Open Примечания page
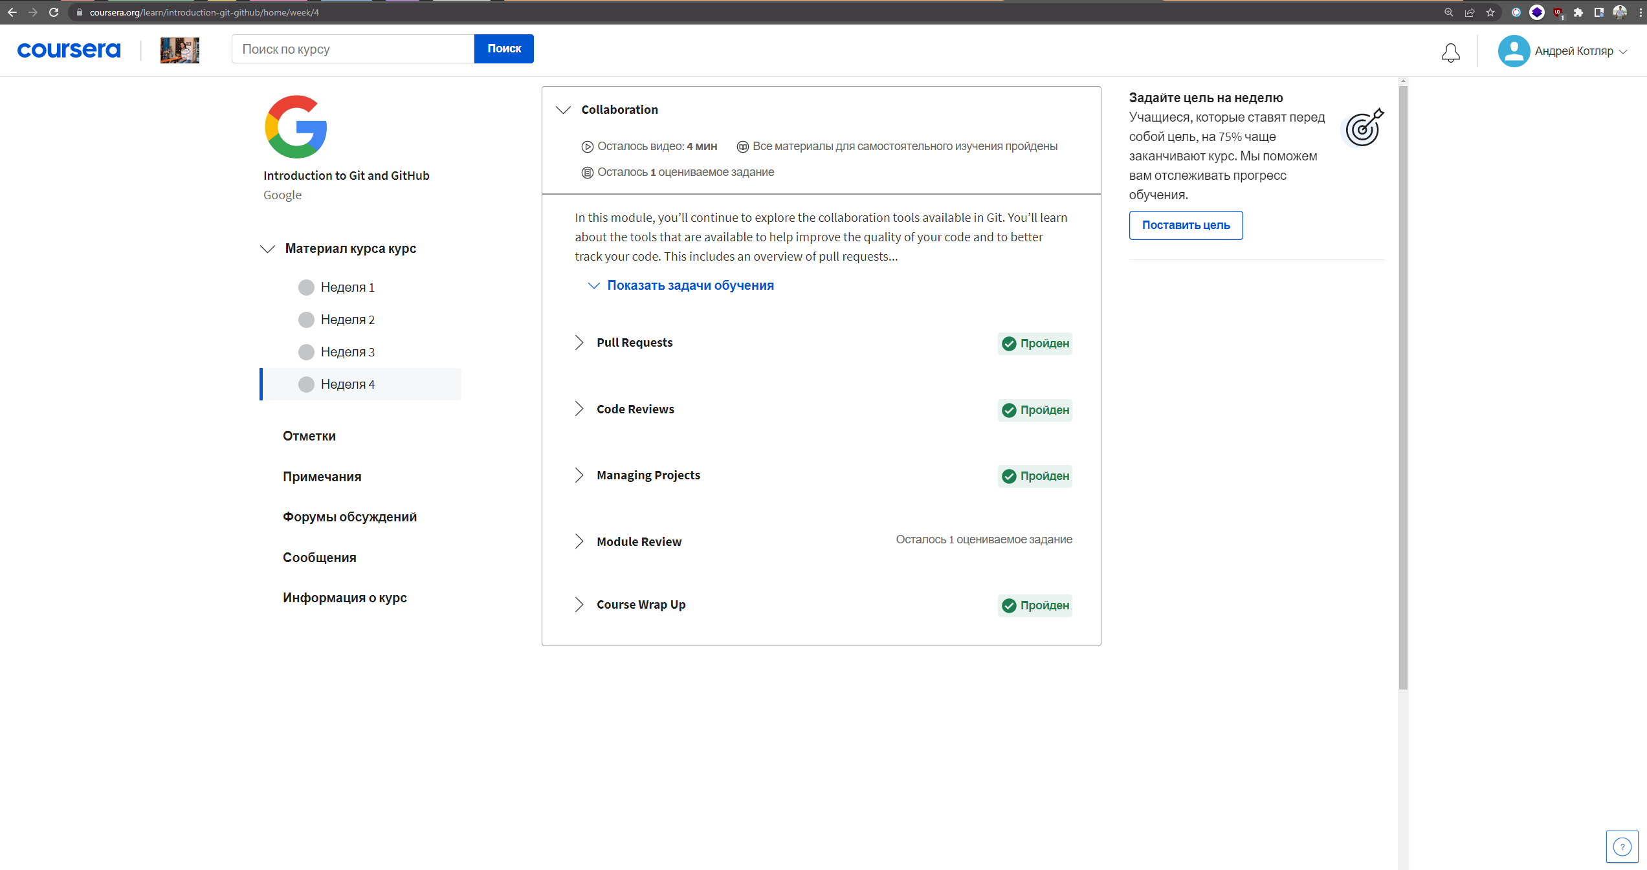 (x=322, y=477)
